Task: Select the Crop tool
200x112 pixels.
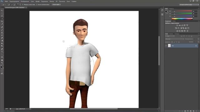Action: click(2, 21)
